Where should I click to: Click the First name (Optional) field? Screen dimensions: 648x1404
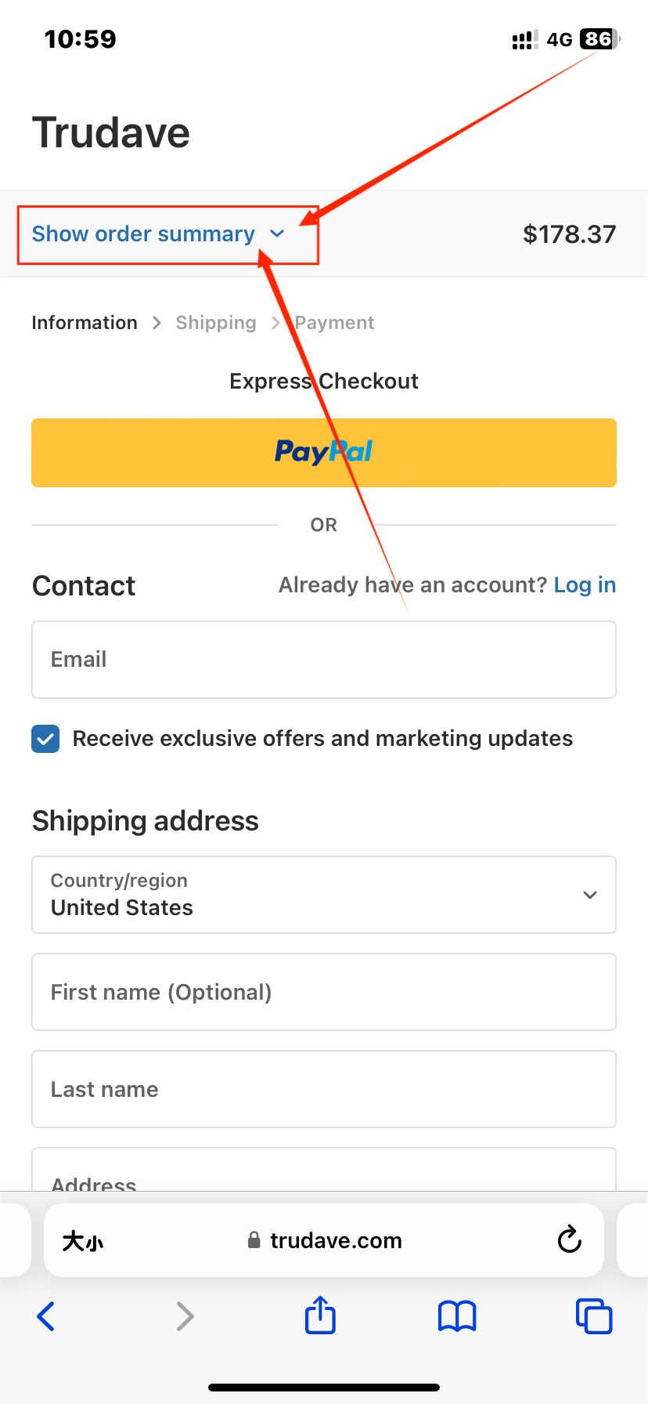[324, 992]
